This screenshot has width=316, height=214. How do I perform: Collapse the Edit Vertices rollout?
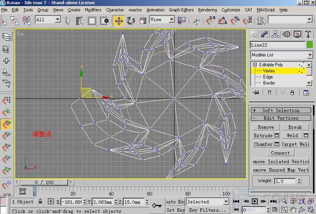(x=281, y=118)
